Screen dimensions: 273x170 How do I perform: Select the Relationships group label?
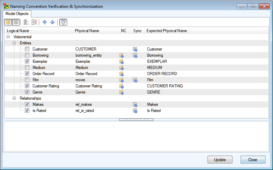coord(30,98)
